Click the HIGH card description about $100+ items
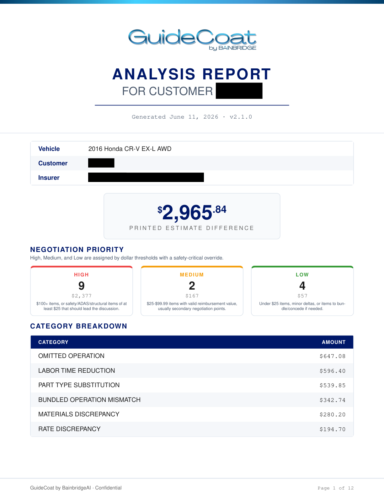 click(82, 306)
